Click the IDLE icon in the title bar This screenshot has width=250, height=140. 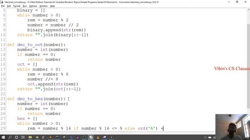[2, 2]
